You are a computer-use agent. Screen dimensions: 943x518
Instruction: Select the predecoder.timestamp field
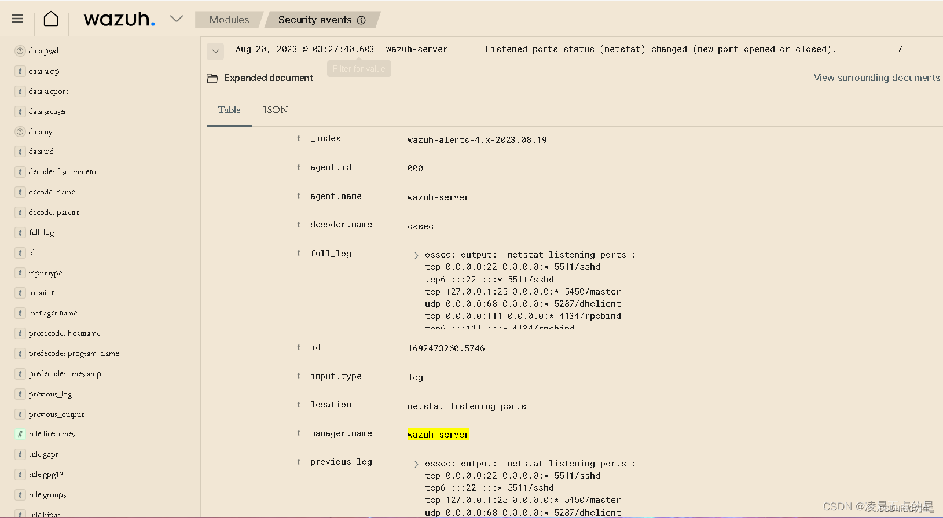[65, 374]
